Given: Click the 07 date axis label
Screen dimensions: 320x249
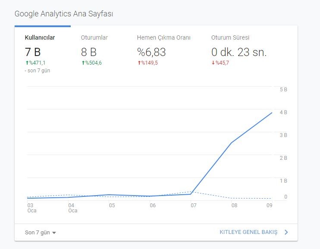Looking at the screenshot, I should click(x=194, y=205).
